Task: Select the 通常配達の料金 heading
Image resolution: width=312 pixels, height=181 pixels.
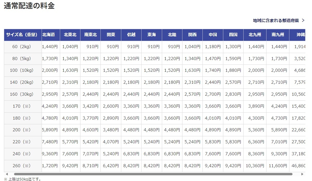Action: 29,6
